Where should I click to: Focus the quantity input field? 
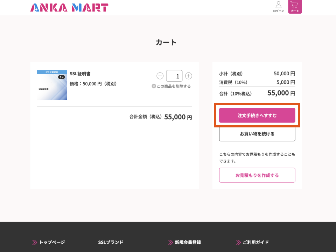pyautogui.click(x=174, y=76)
